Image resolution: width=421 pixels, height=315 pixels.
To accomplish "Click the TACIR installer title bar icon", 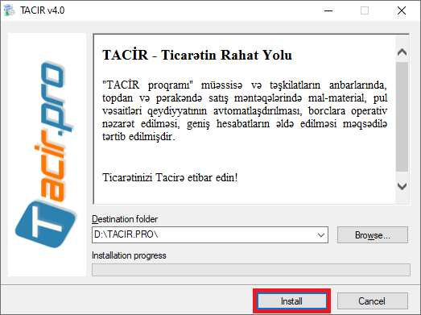I will [x=10, y=10].
